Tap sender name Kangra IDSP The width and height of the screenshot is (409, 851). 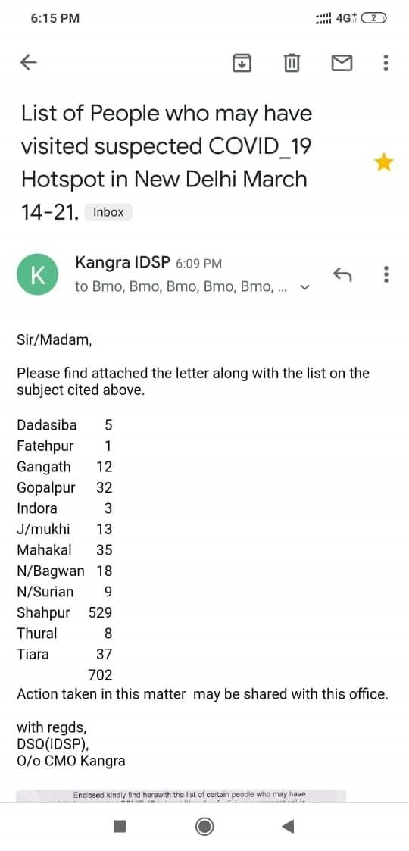(x=123, y=263)
